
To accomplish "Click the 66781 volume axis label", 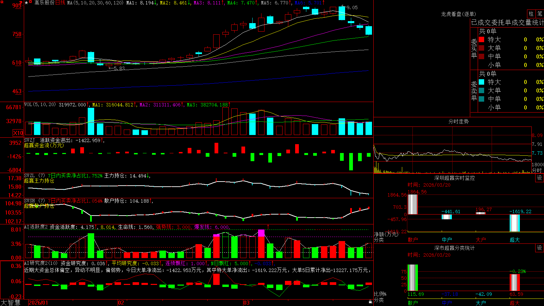I will tap(14, 107).
